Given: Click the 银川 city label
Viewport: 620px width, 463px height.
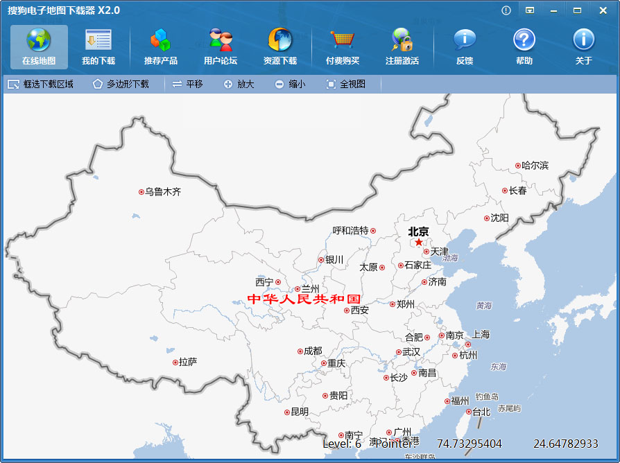Looking at the screenshot, I should click(x=334, y=259).
